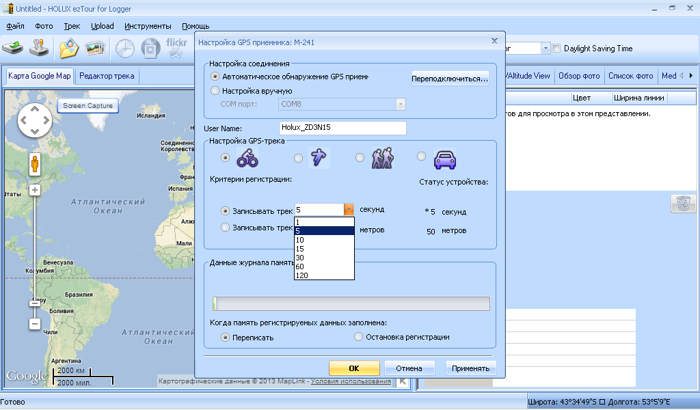Click the bicycle mode icon

247,159
